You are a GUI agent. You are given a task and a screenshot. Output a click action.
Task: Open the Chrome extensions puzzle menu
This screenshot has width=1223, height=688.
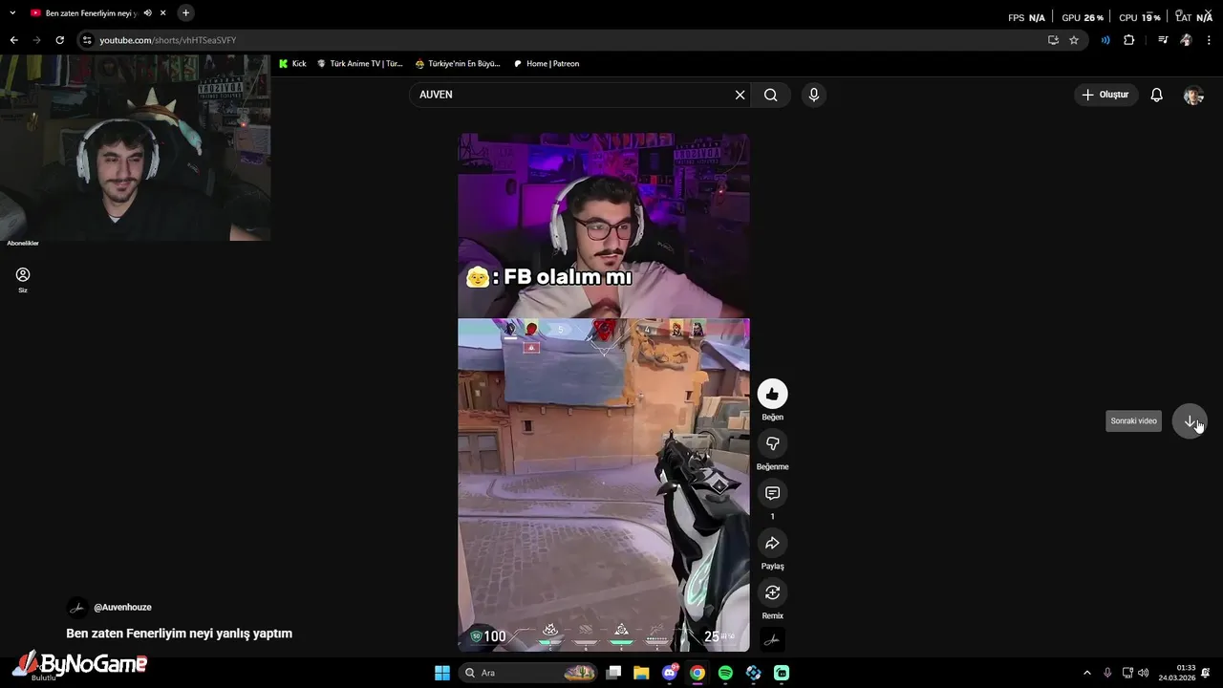click(x=1129, y=40)
